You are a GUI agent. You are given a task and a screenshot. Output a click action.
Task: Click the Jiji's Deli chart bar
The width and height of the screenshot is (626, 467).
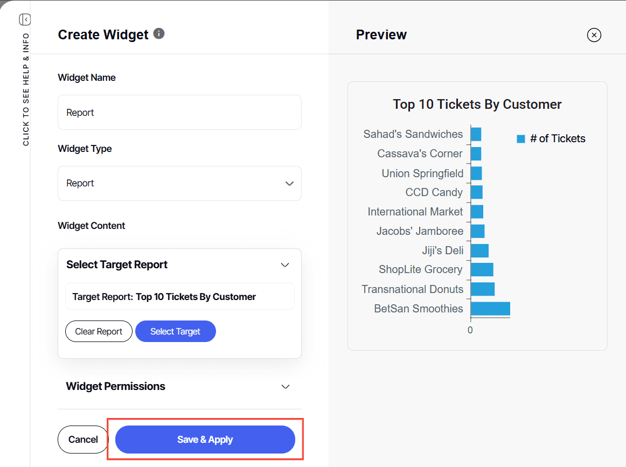479,250
